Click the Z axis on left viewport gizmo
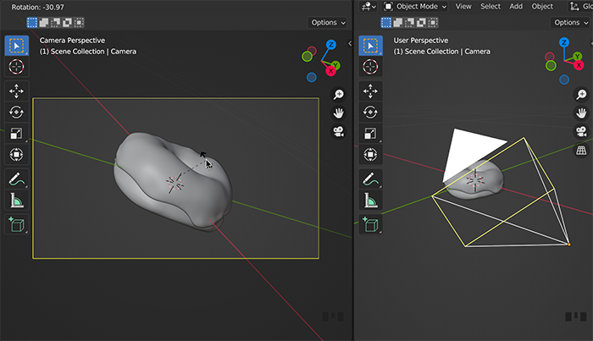593x341 pixels. click(331, 45)
